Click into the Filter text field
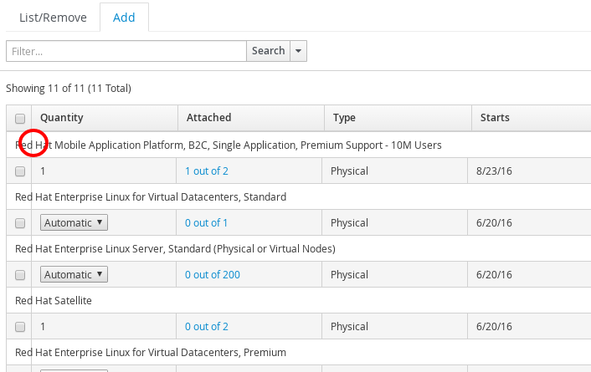 click(x=126, y=51)
